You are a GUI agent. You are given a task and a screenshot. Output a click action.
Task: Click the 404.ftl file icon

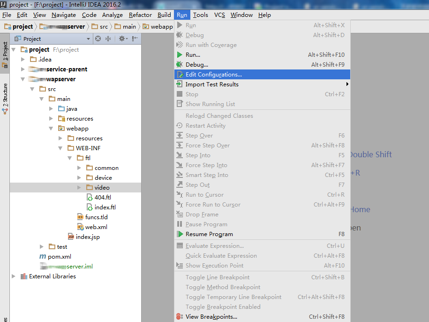click(x=90, y=198)
